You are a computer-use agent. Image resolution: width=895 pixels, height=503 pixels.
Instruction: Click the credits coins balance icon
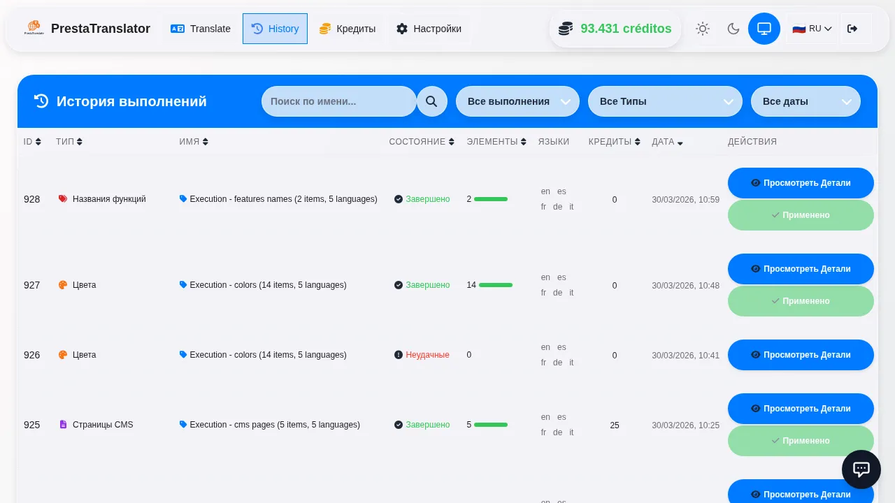pyautogui.click(x=566, y=29)
